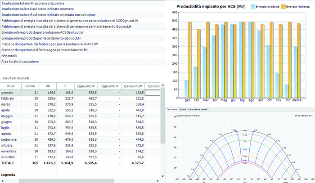Switch to the Carta solare tab
This screenshot has height=183, width=315.
tap(172, 109)
